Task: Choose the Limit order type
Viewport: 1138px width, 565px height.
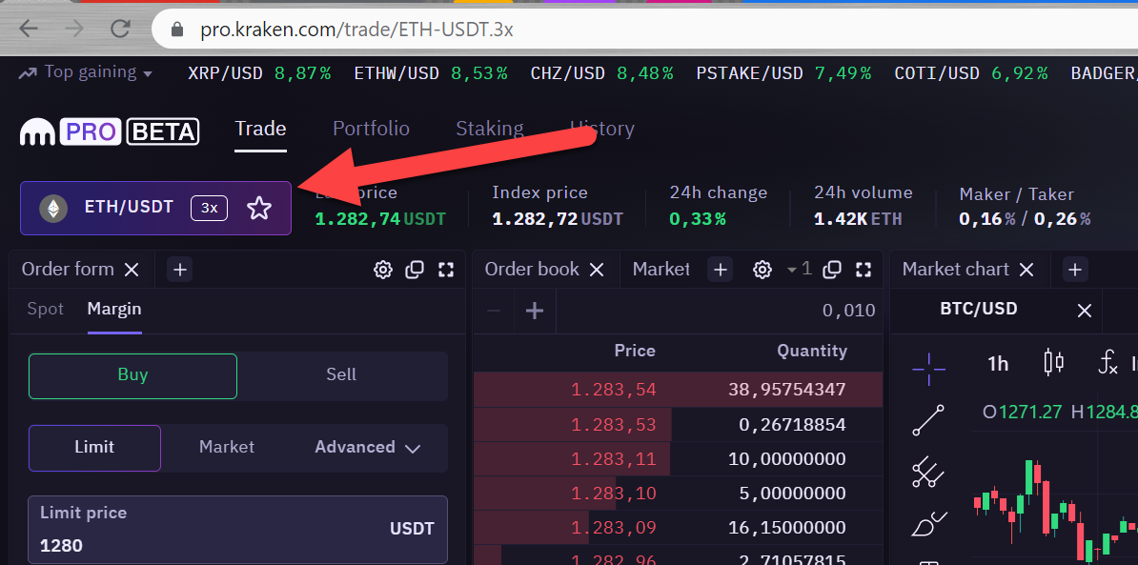Action: [x=94, y=448]
